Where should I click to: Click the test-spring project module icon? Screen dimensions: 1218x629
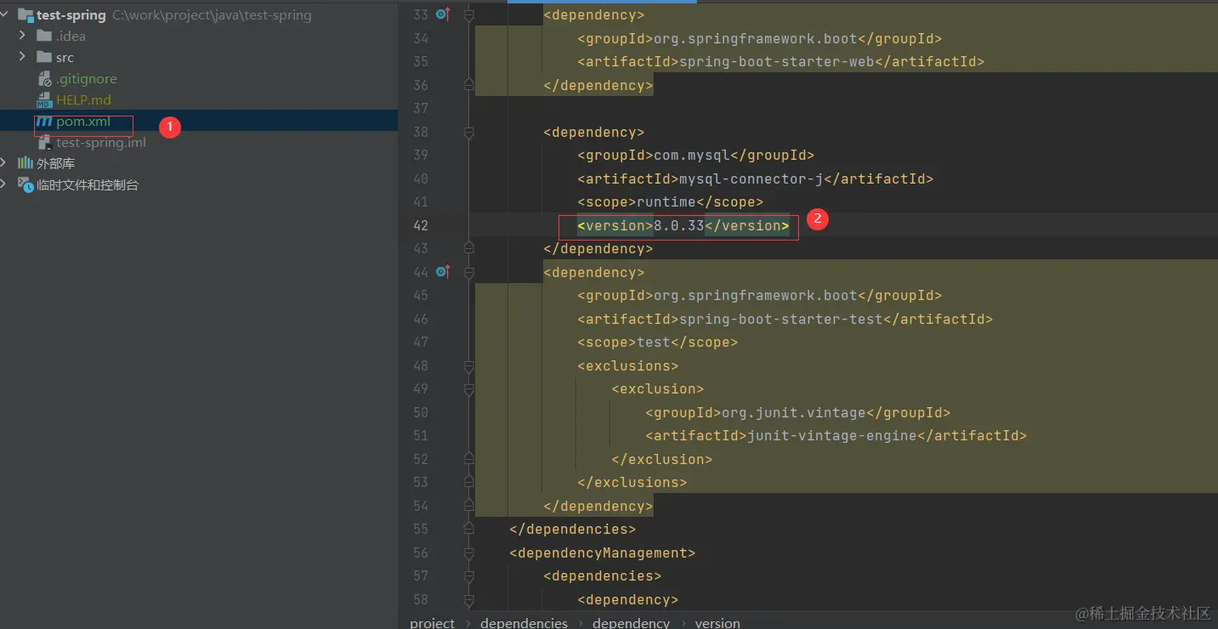click(x=25, y=15)
